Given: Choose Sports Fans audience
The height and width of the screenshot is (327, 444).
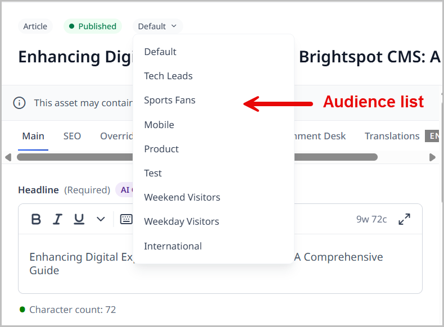Looking at the screenshot, I should [214, 100].
